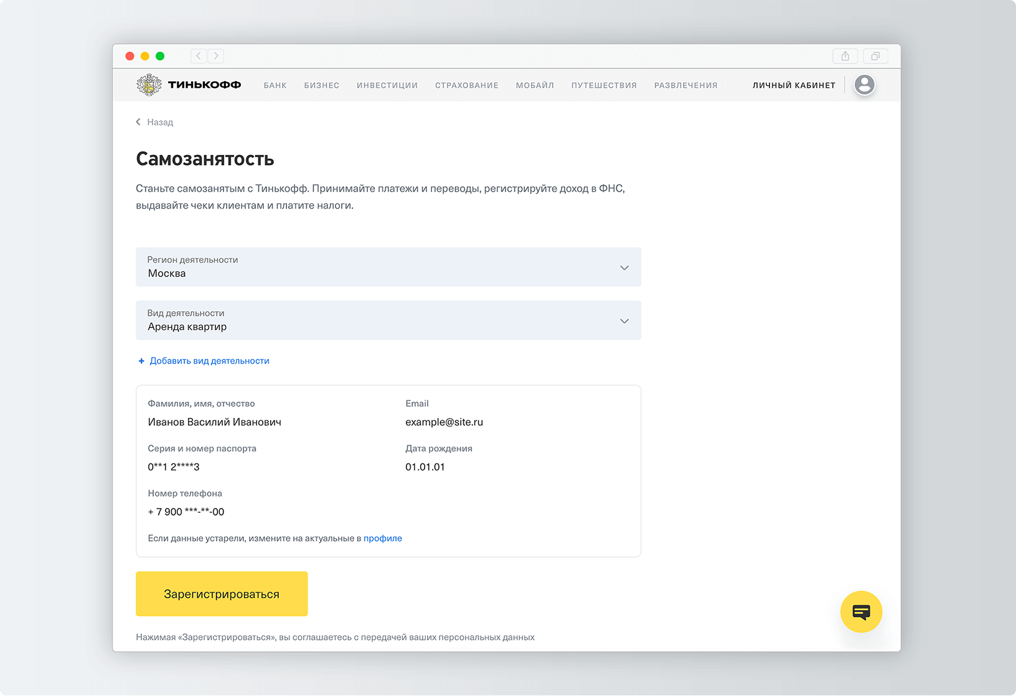Open the user profile avatar icon
The width and height of the screenshot is (1016, 696).
[x=864, y=85]
